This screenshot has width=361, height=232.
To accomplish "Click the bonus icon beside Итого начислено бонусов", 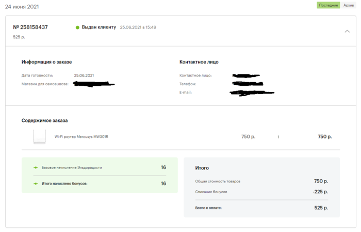I will coord(36,184).
